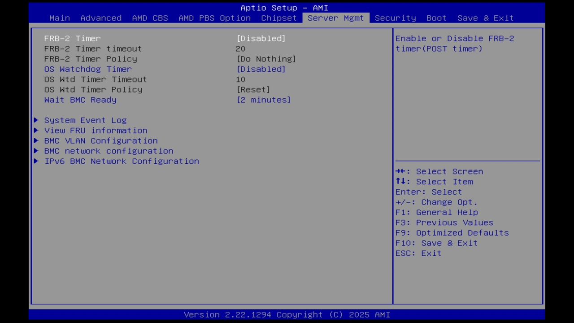Open the Save & Exit tab
Image resolution: width=574 pixels, height=323 pixels.
485,18
